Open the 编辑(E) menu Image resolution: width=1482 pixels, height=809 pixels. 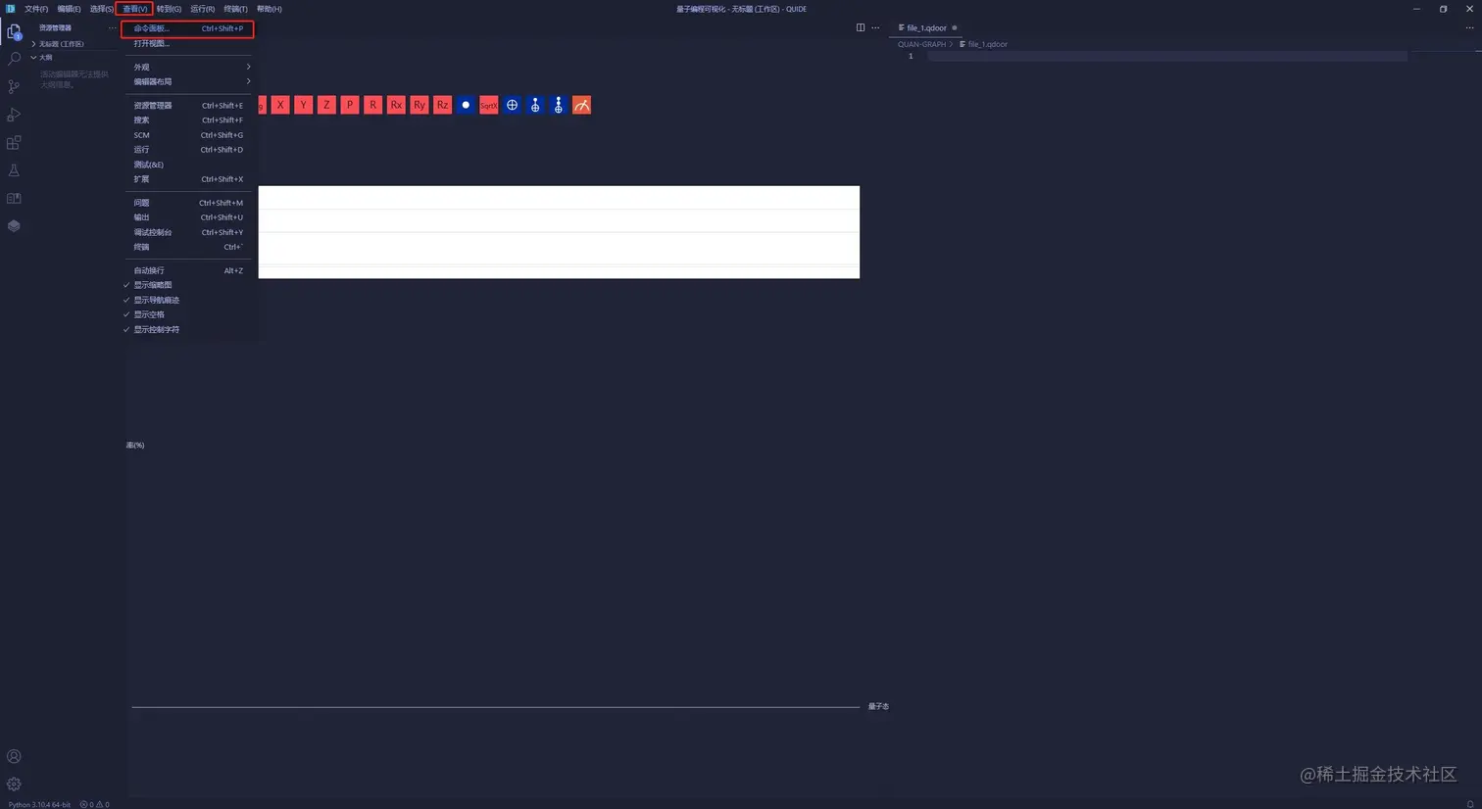(x=69, y=9)
